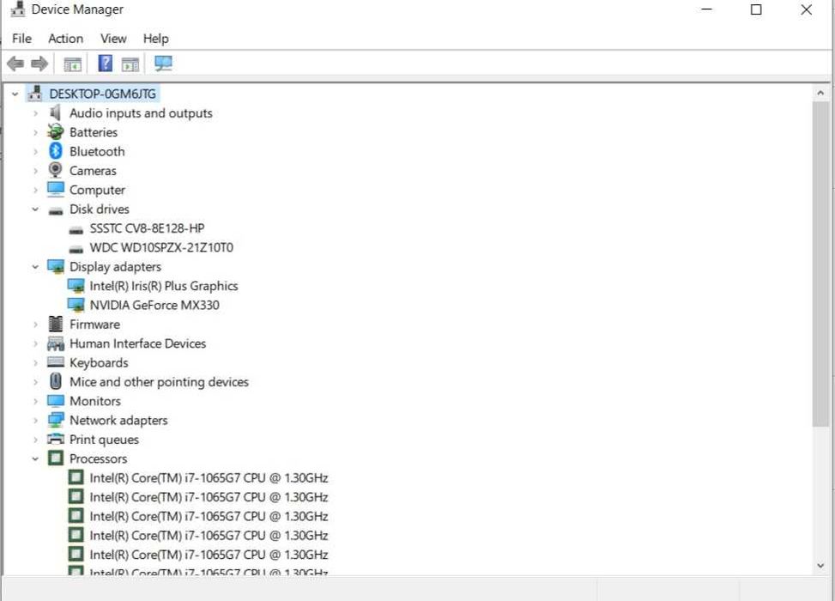Click the DESKTOP-0GM6JTG computer icon
The image size is (835, 601).
35,94
